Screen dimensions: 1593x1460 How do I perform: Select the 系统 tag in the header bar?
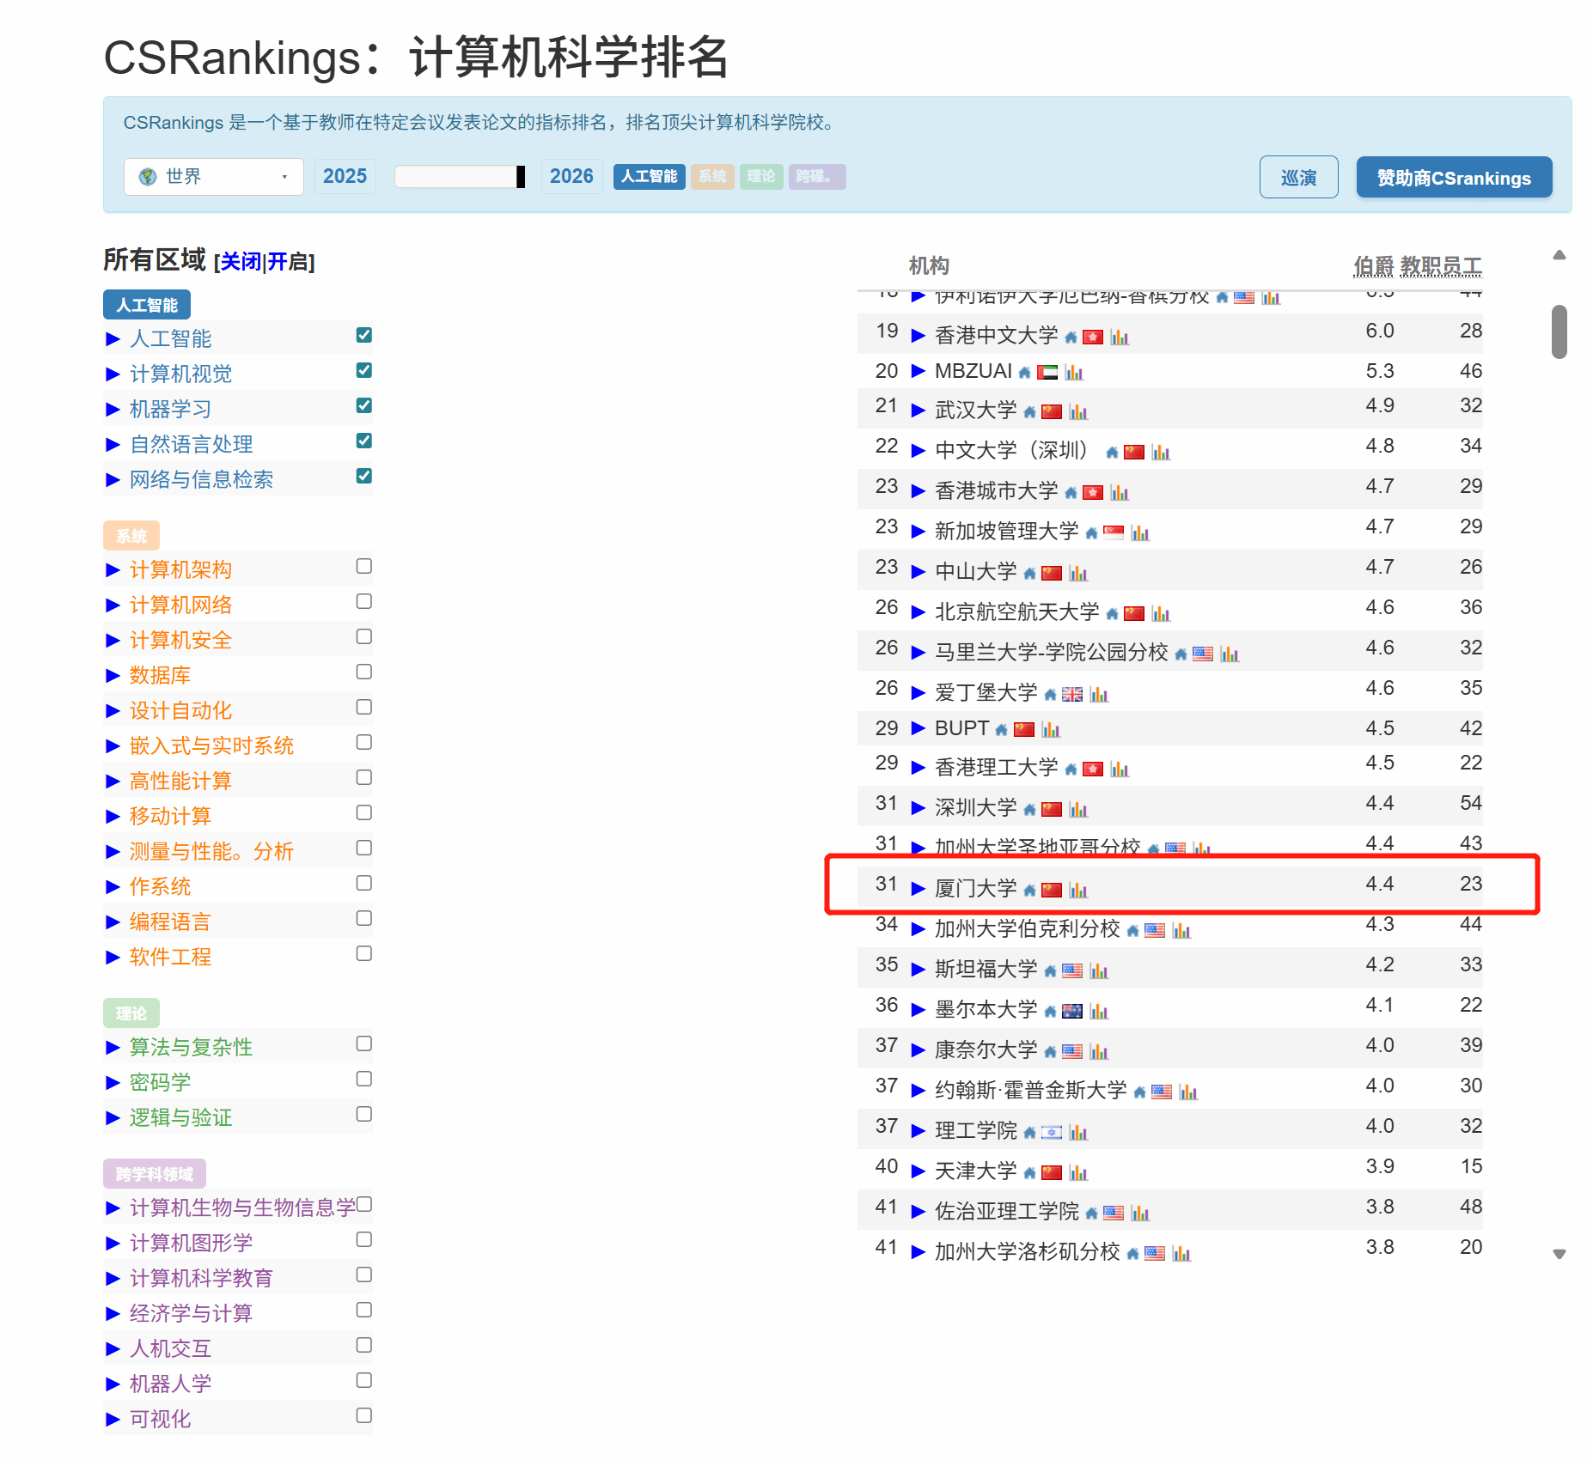coord(712,177)
